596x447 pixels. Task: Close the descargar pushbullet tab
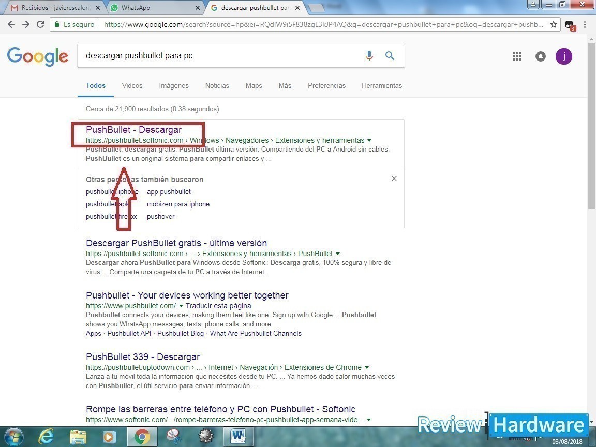point(297,8)
